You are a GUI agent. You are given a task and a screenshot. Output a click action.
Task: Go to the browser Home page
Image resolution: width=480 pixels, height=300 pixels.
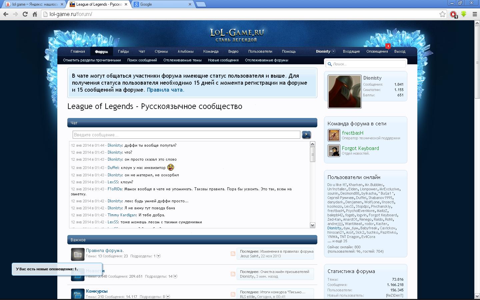[35, 14]
